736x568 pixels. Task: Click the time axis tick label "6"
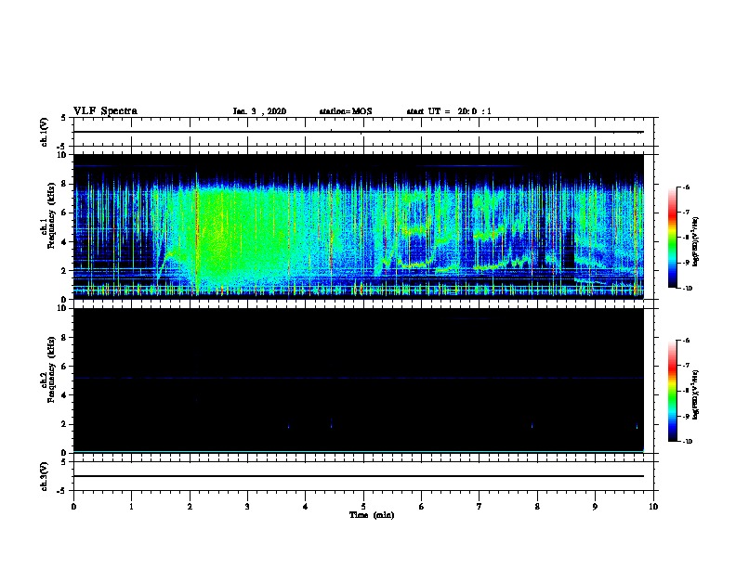point(422,507)
